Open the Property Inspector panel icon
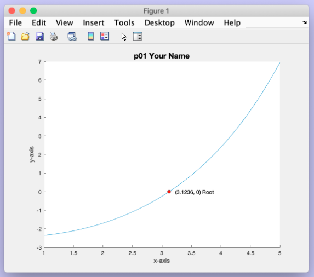The width and height of the screenshot is (314, 277). pos(138,36)
